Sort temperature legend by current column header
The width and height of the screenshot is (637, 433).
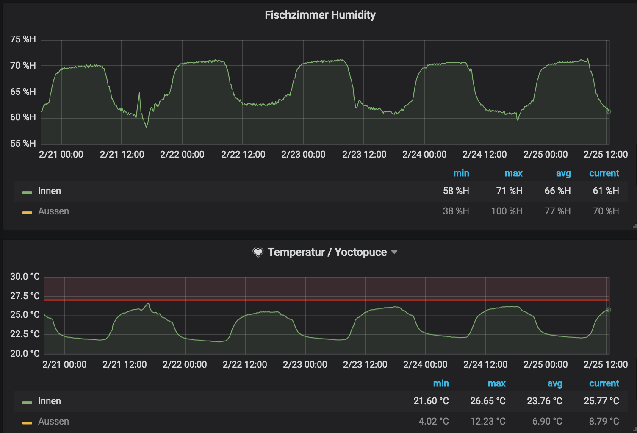click(x=604, y=383)
